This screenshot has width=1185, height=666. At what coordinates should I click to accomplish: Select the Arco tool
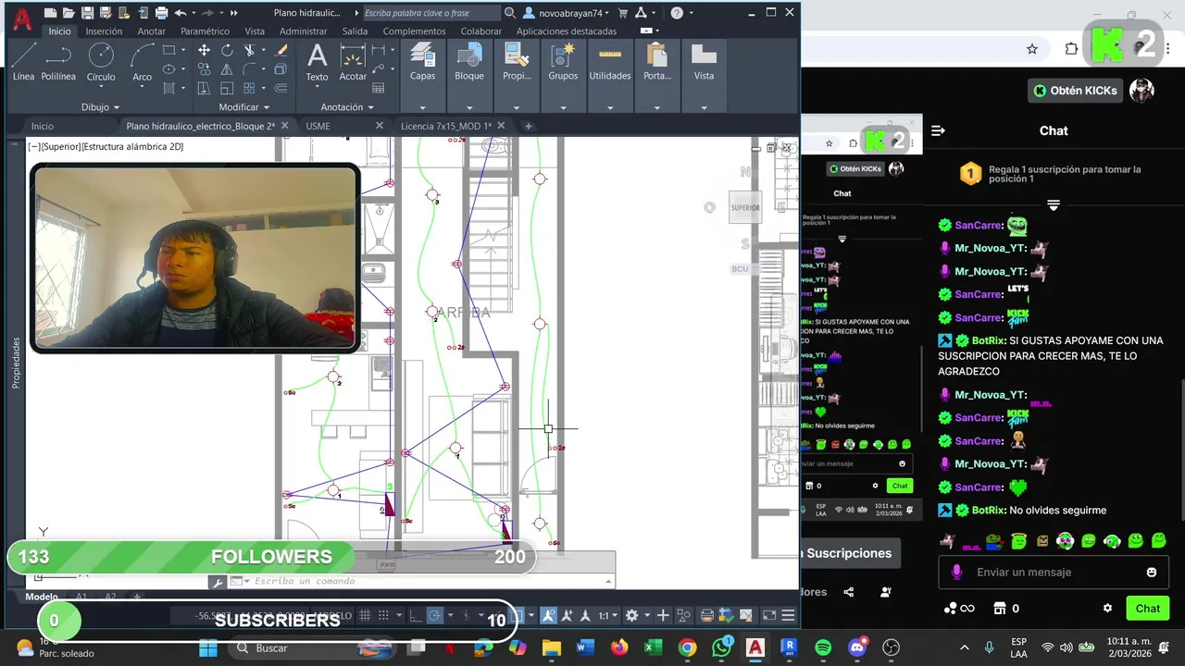(142, 63)
